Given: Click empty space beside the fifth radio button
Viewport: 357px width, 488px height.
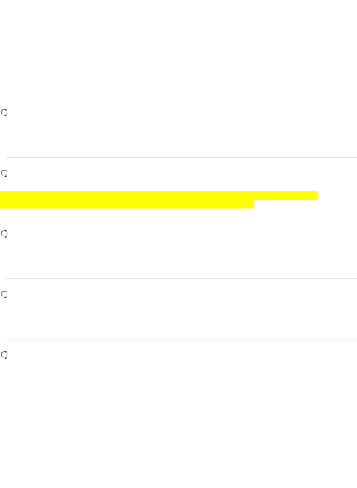Looking at the screenshot, I should [105, 355].
